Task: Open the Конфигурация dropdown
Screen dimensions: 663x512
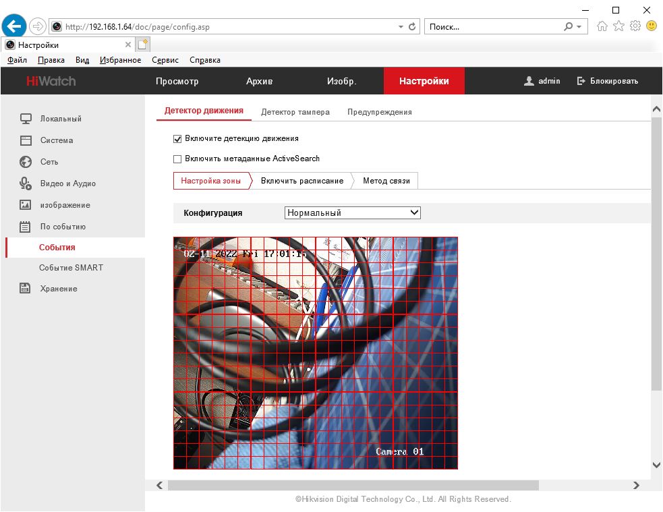Action: tap(352, 212)
